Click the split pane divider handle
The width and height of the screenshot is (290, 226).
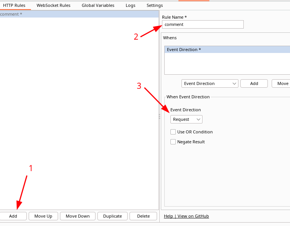click(159, 116)
